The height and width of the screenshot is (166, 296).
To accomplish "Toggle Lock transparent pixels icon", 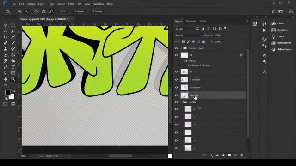I will point(183,41).
